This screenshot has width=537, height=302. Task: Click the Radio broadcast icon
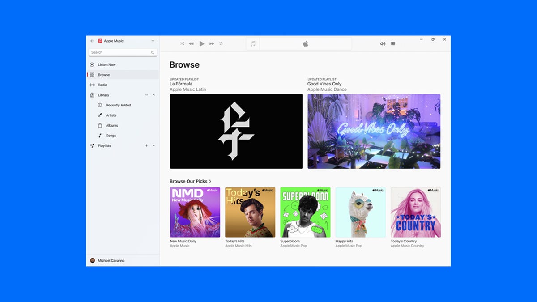[92, 85]
